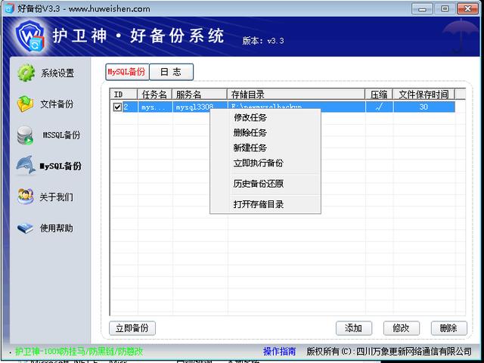Screen dimensions: 484x363
Task: Click the 立即备份 button
Action: 132,327
